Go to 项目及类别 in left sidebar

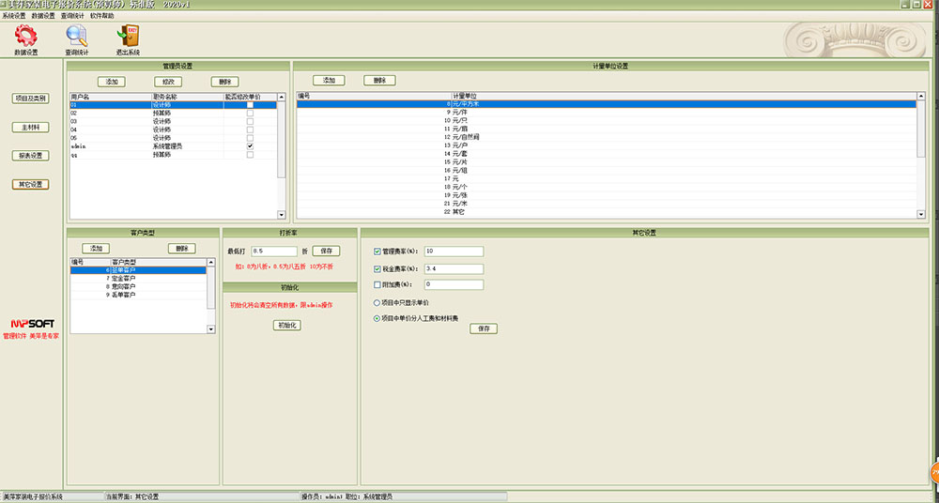30,99
